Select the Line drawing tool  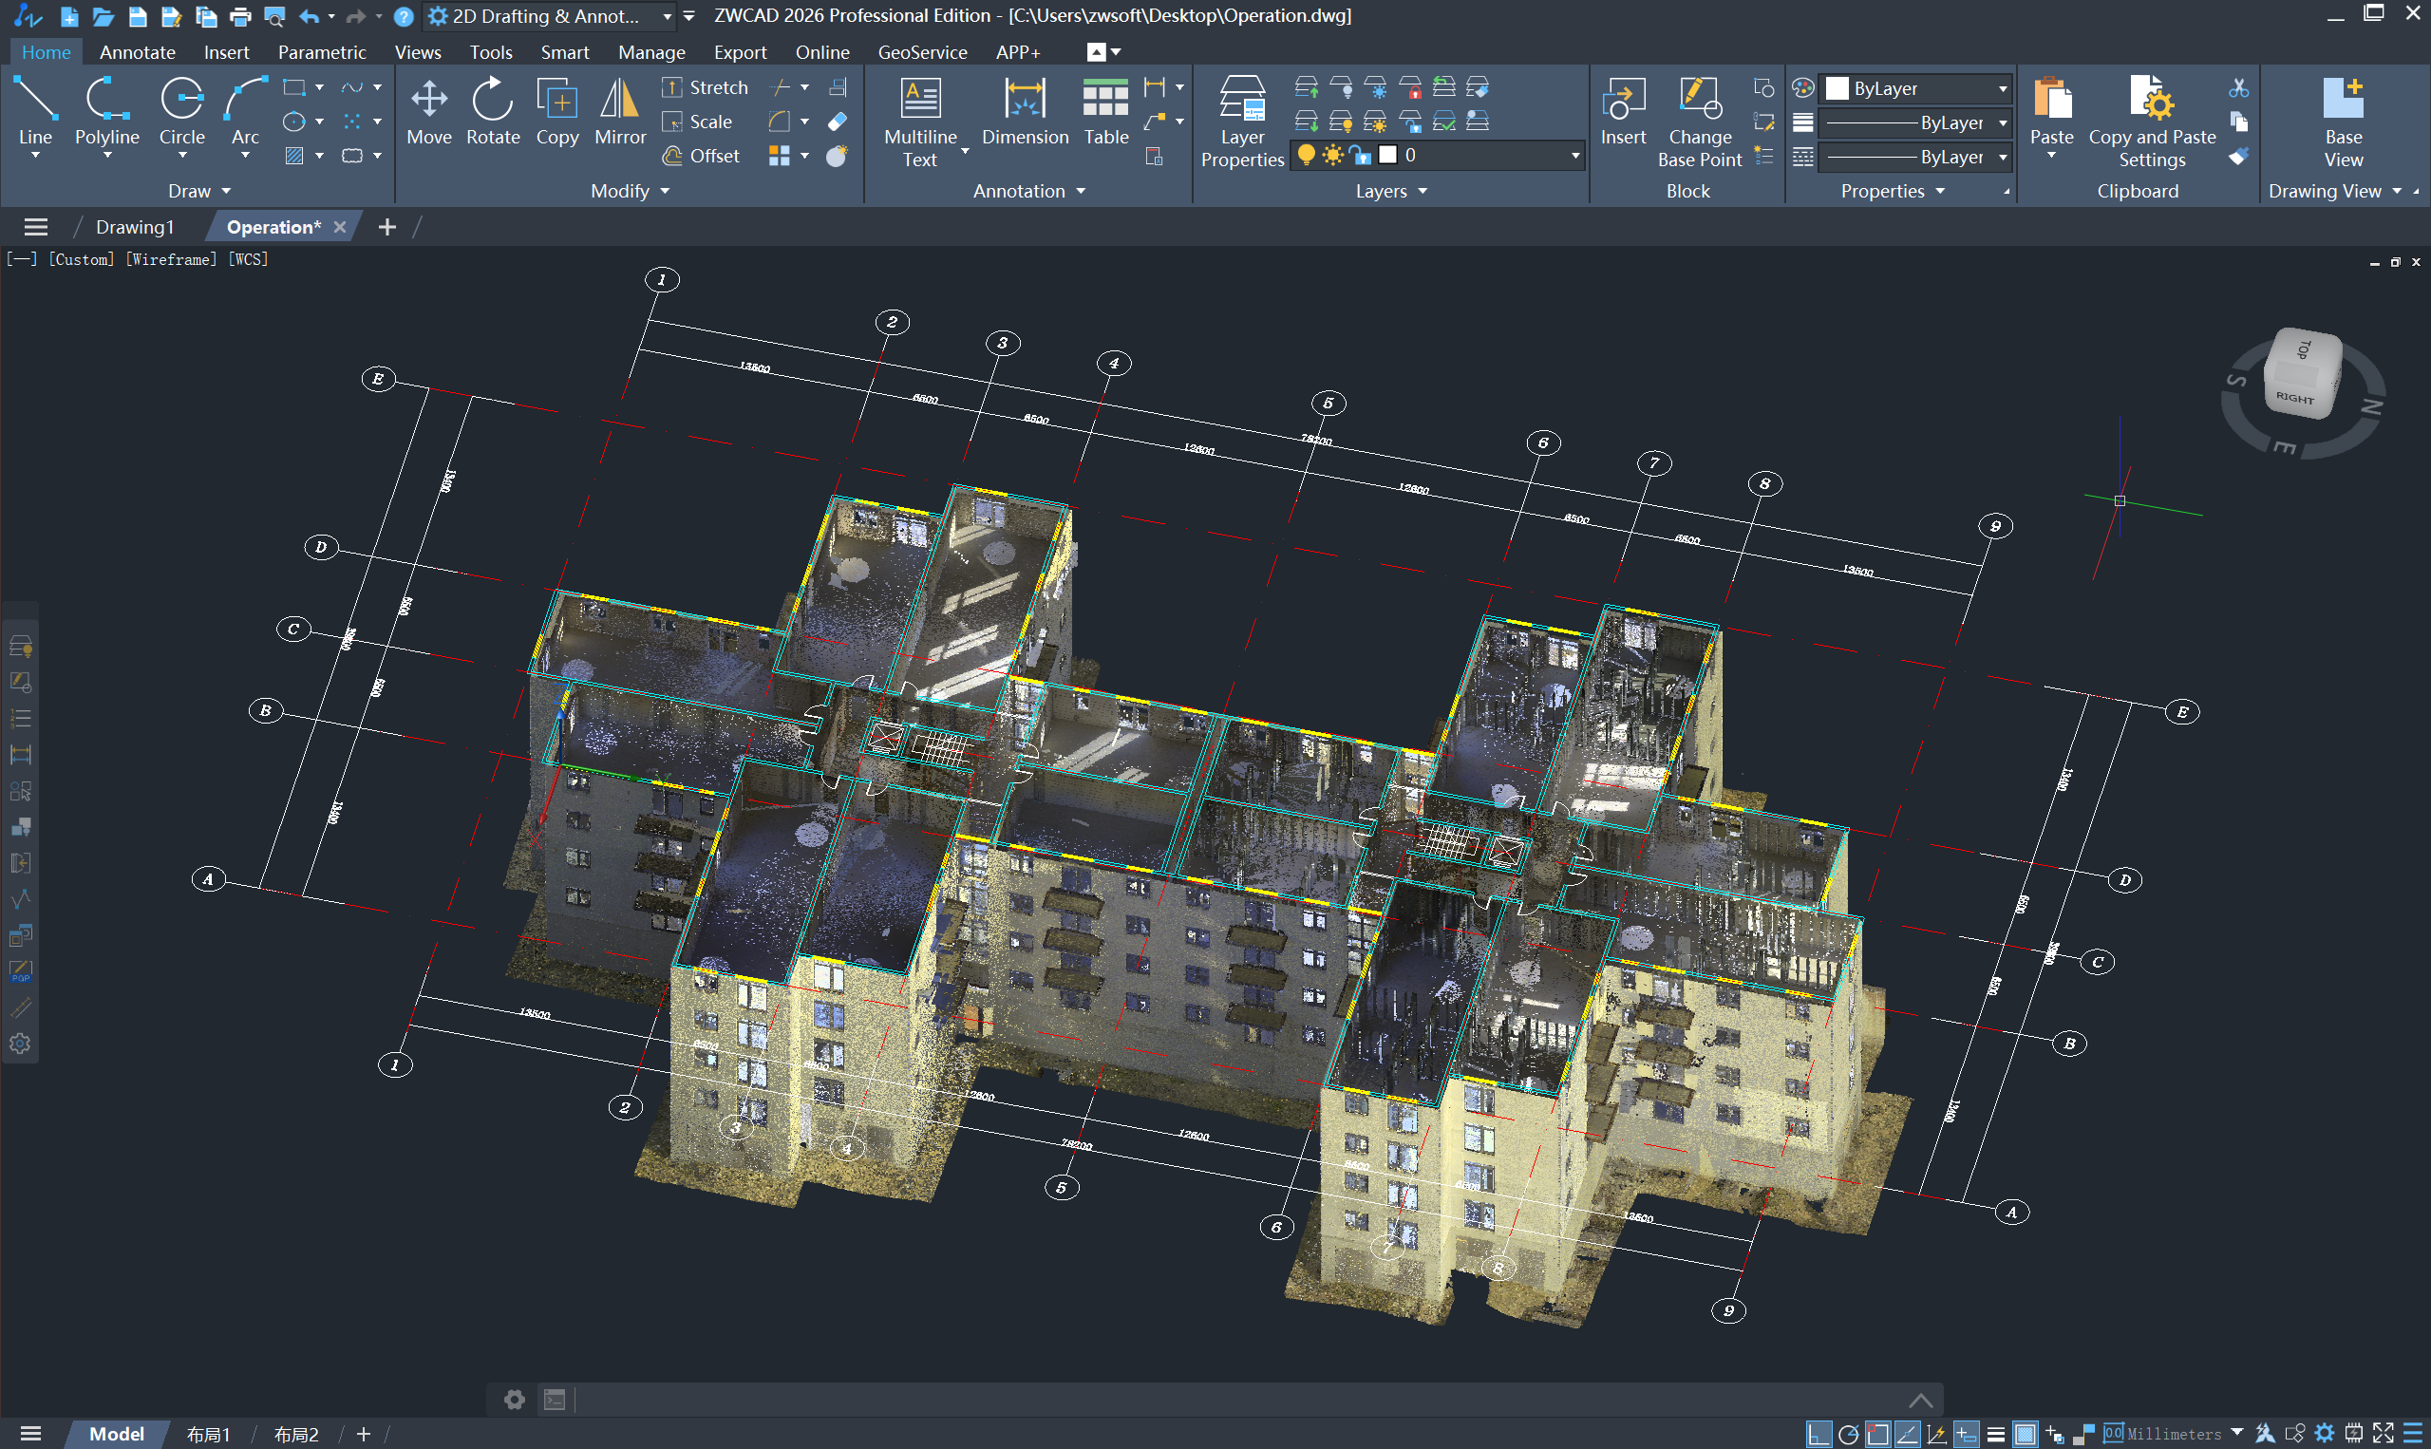point(35,112)
